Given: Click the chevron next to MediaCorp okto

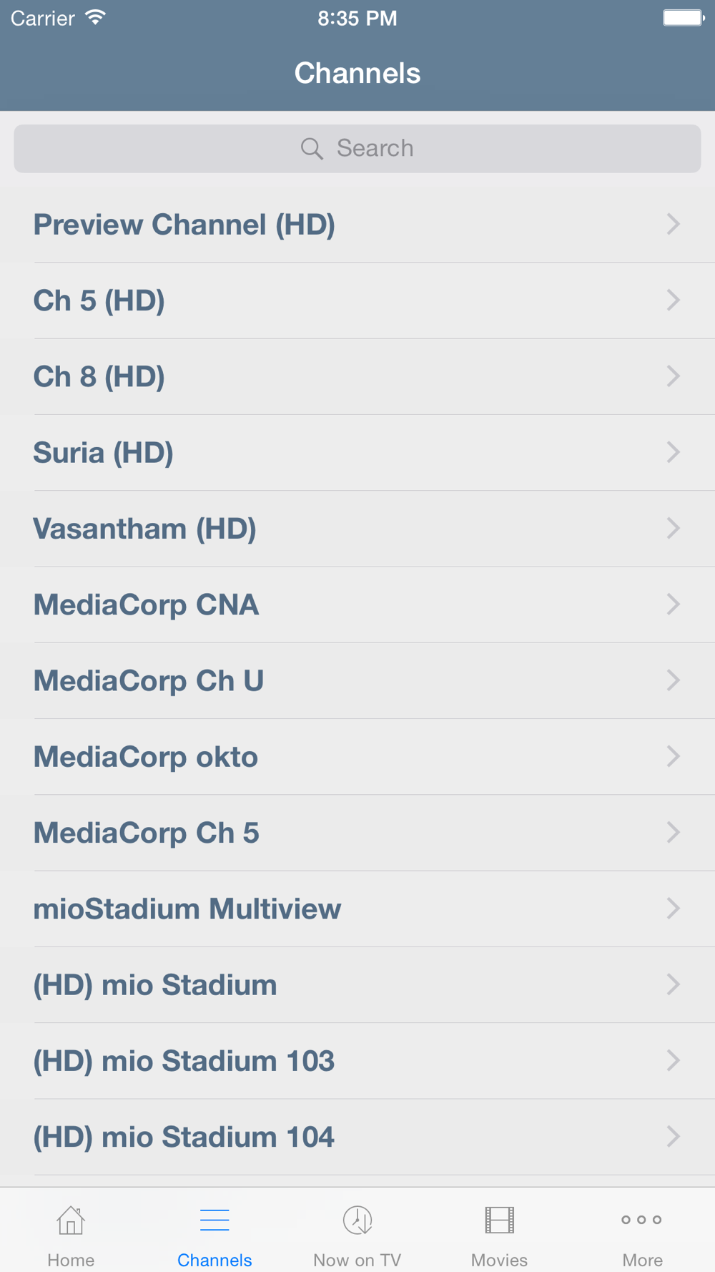Looking at the screenshot, I should click(x=673, y=756).
